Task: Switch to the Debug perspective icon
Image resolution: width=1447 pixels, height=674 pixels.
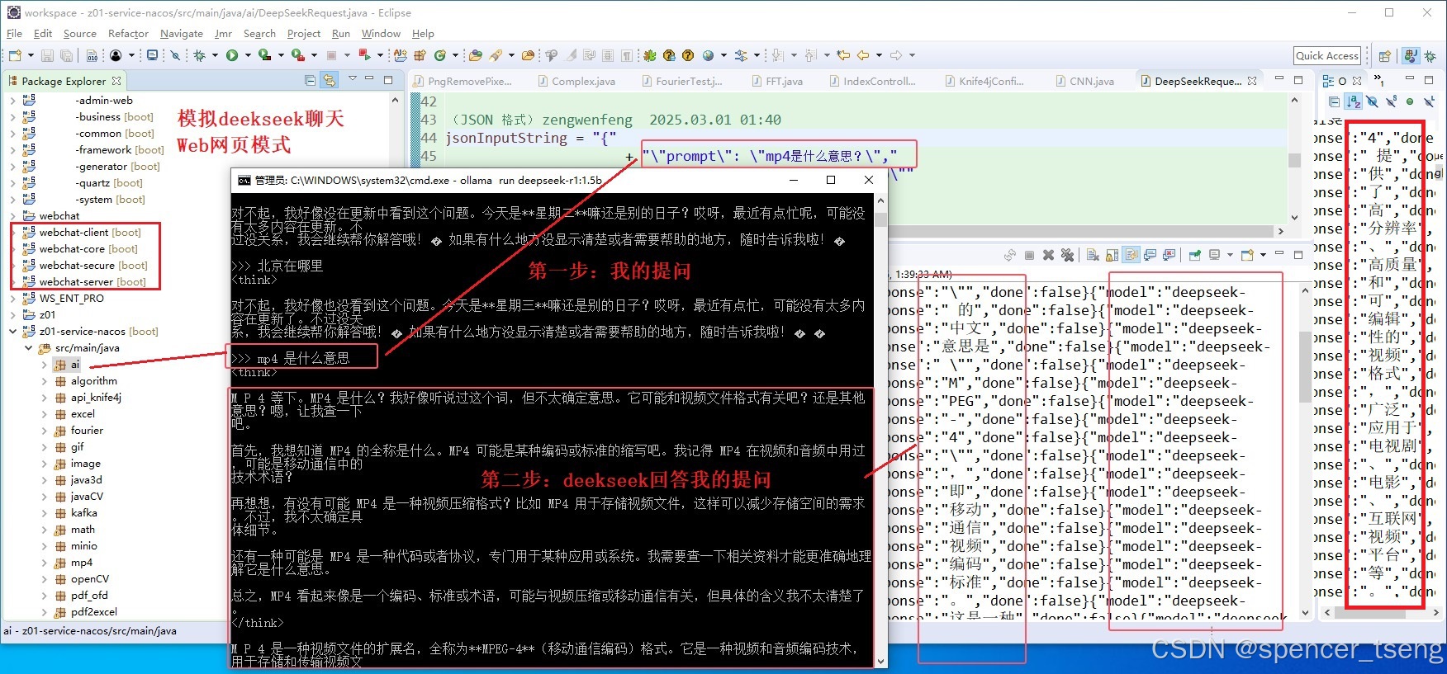Action: point(1430,56)
